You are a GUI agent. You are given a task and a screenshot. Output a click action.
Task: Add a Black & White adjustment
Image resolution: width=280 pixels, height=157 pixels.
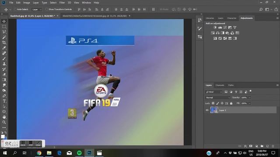[x=223, y=33]
